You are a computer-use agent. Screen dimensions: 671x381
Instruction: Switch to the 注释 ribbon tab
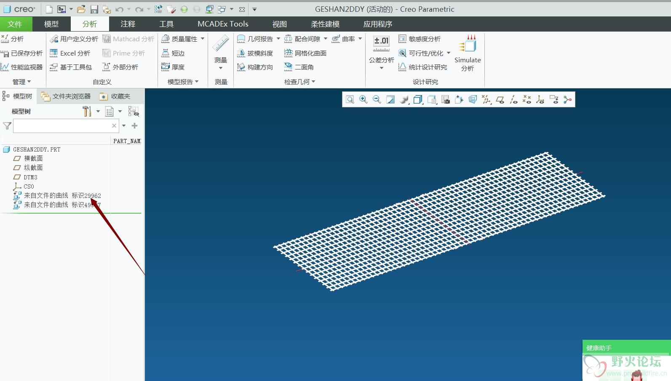pos(128,24)
